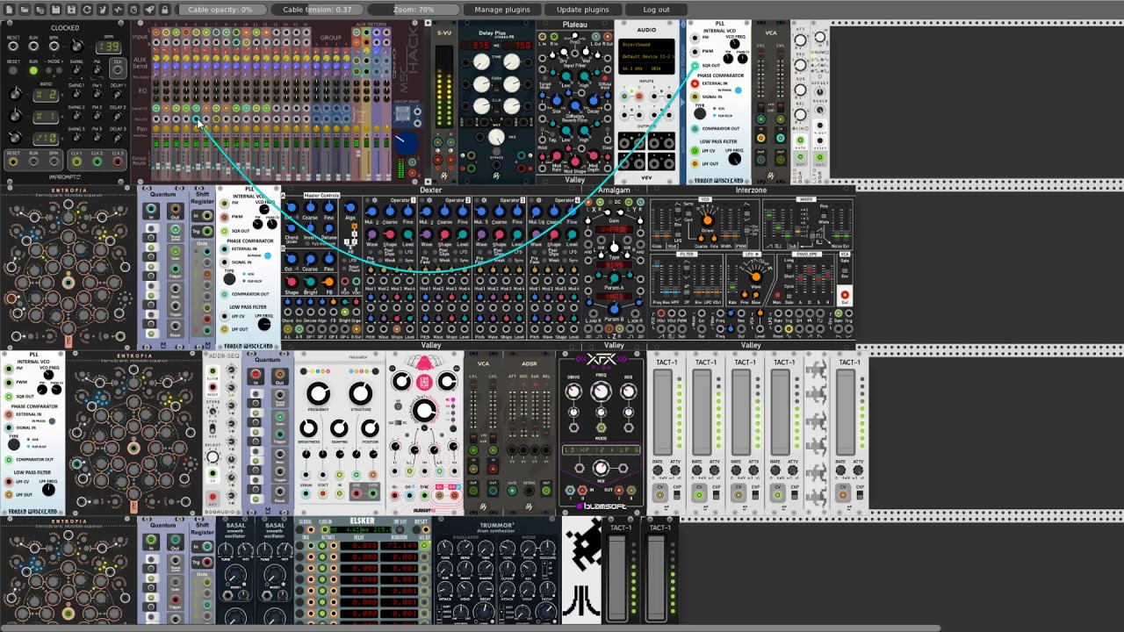Click the space invader pixel-art module

(x=581, y=571)
